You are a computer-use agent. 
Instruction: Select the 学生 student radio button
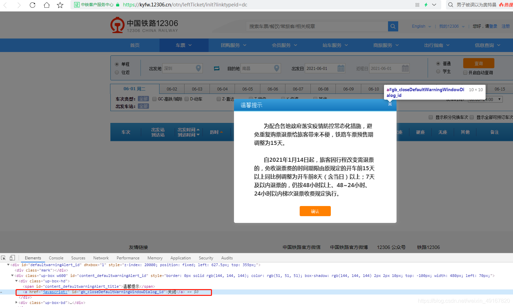pyautogui.click(x=438, y=71)
